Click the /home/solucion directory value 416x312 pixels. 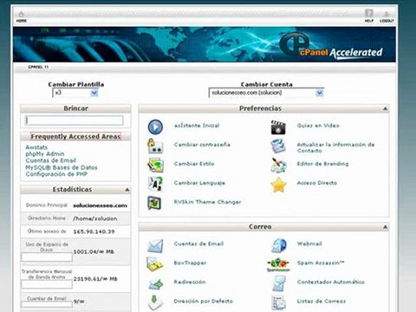pos(95,218)
